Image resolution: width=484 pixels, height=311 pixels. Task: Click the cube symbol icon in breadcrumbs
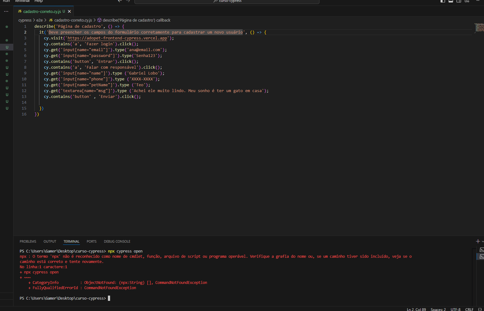click(99, 20)
